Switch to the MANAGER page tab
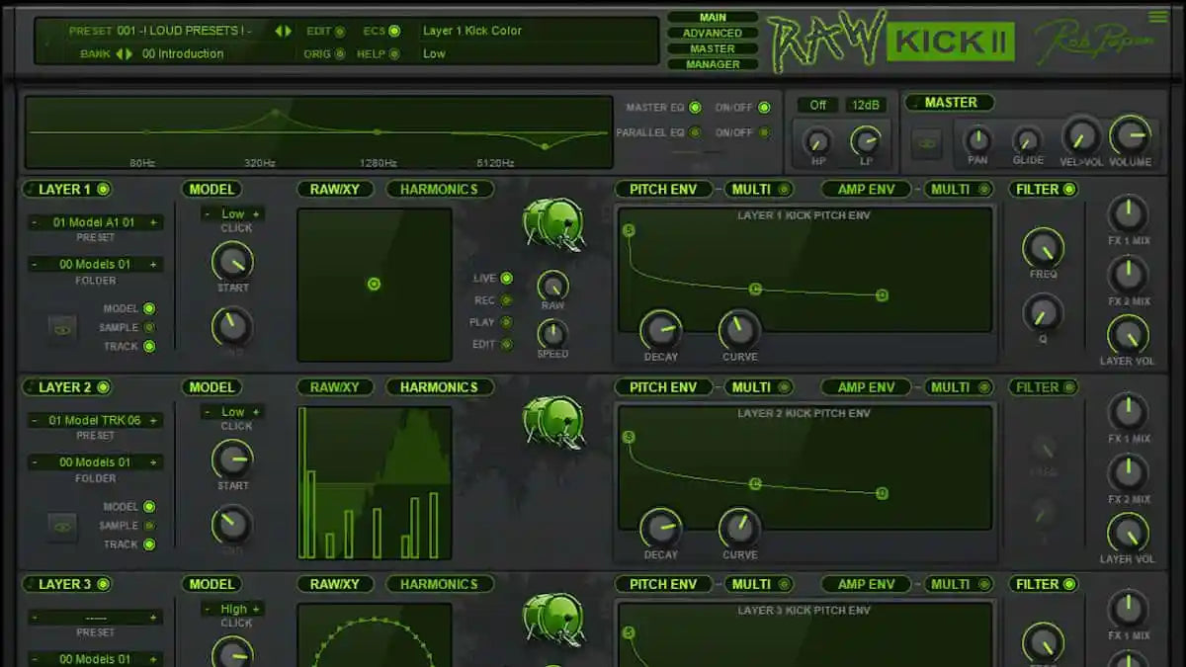Image resolution: width=1186 pixels, height=667 pixels. (x=713, y=64)
